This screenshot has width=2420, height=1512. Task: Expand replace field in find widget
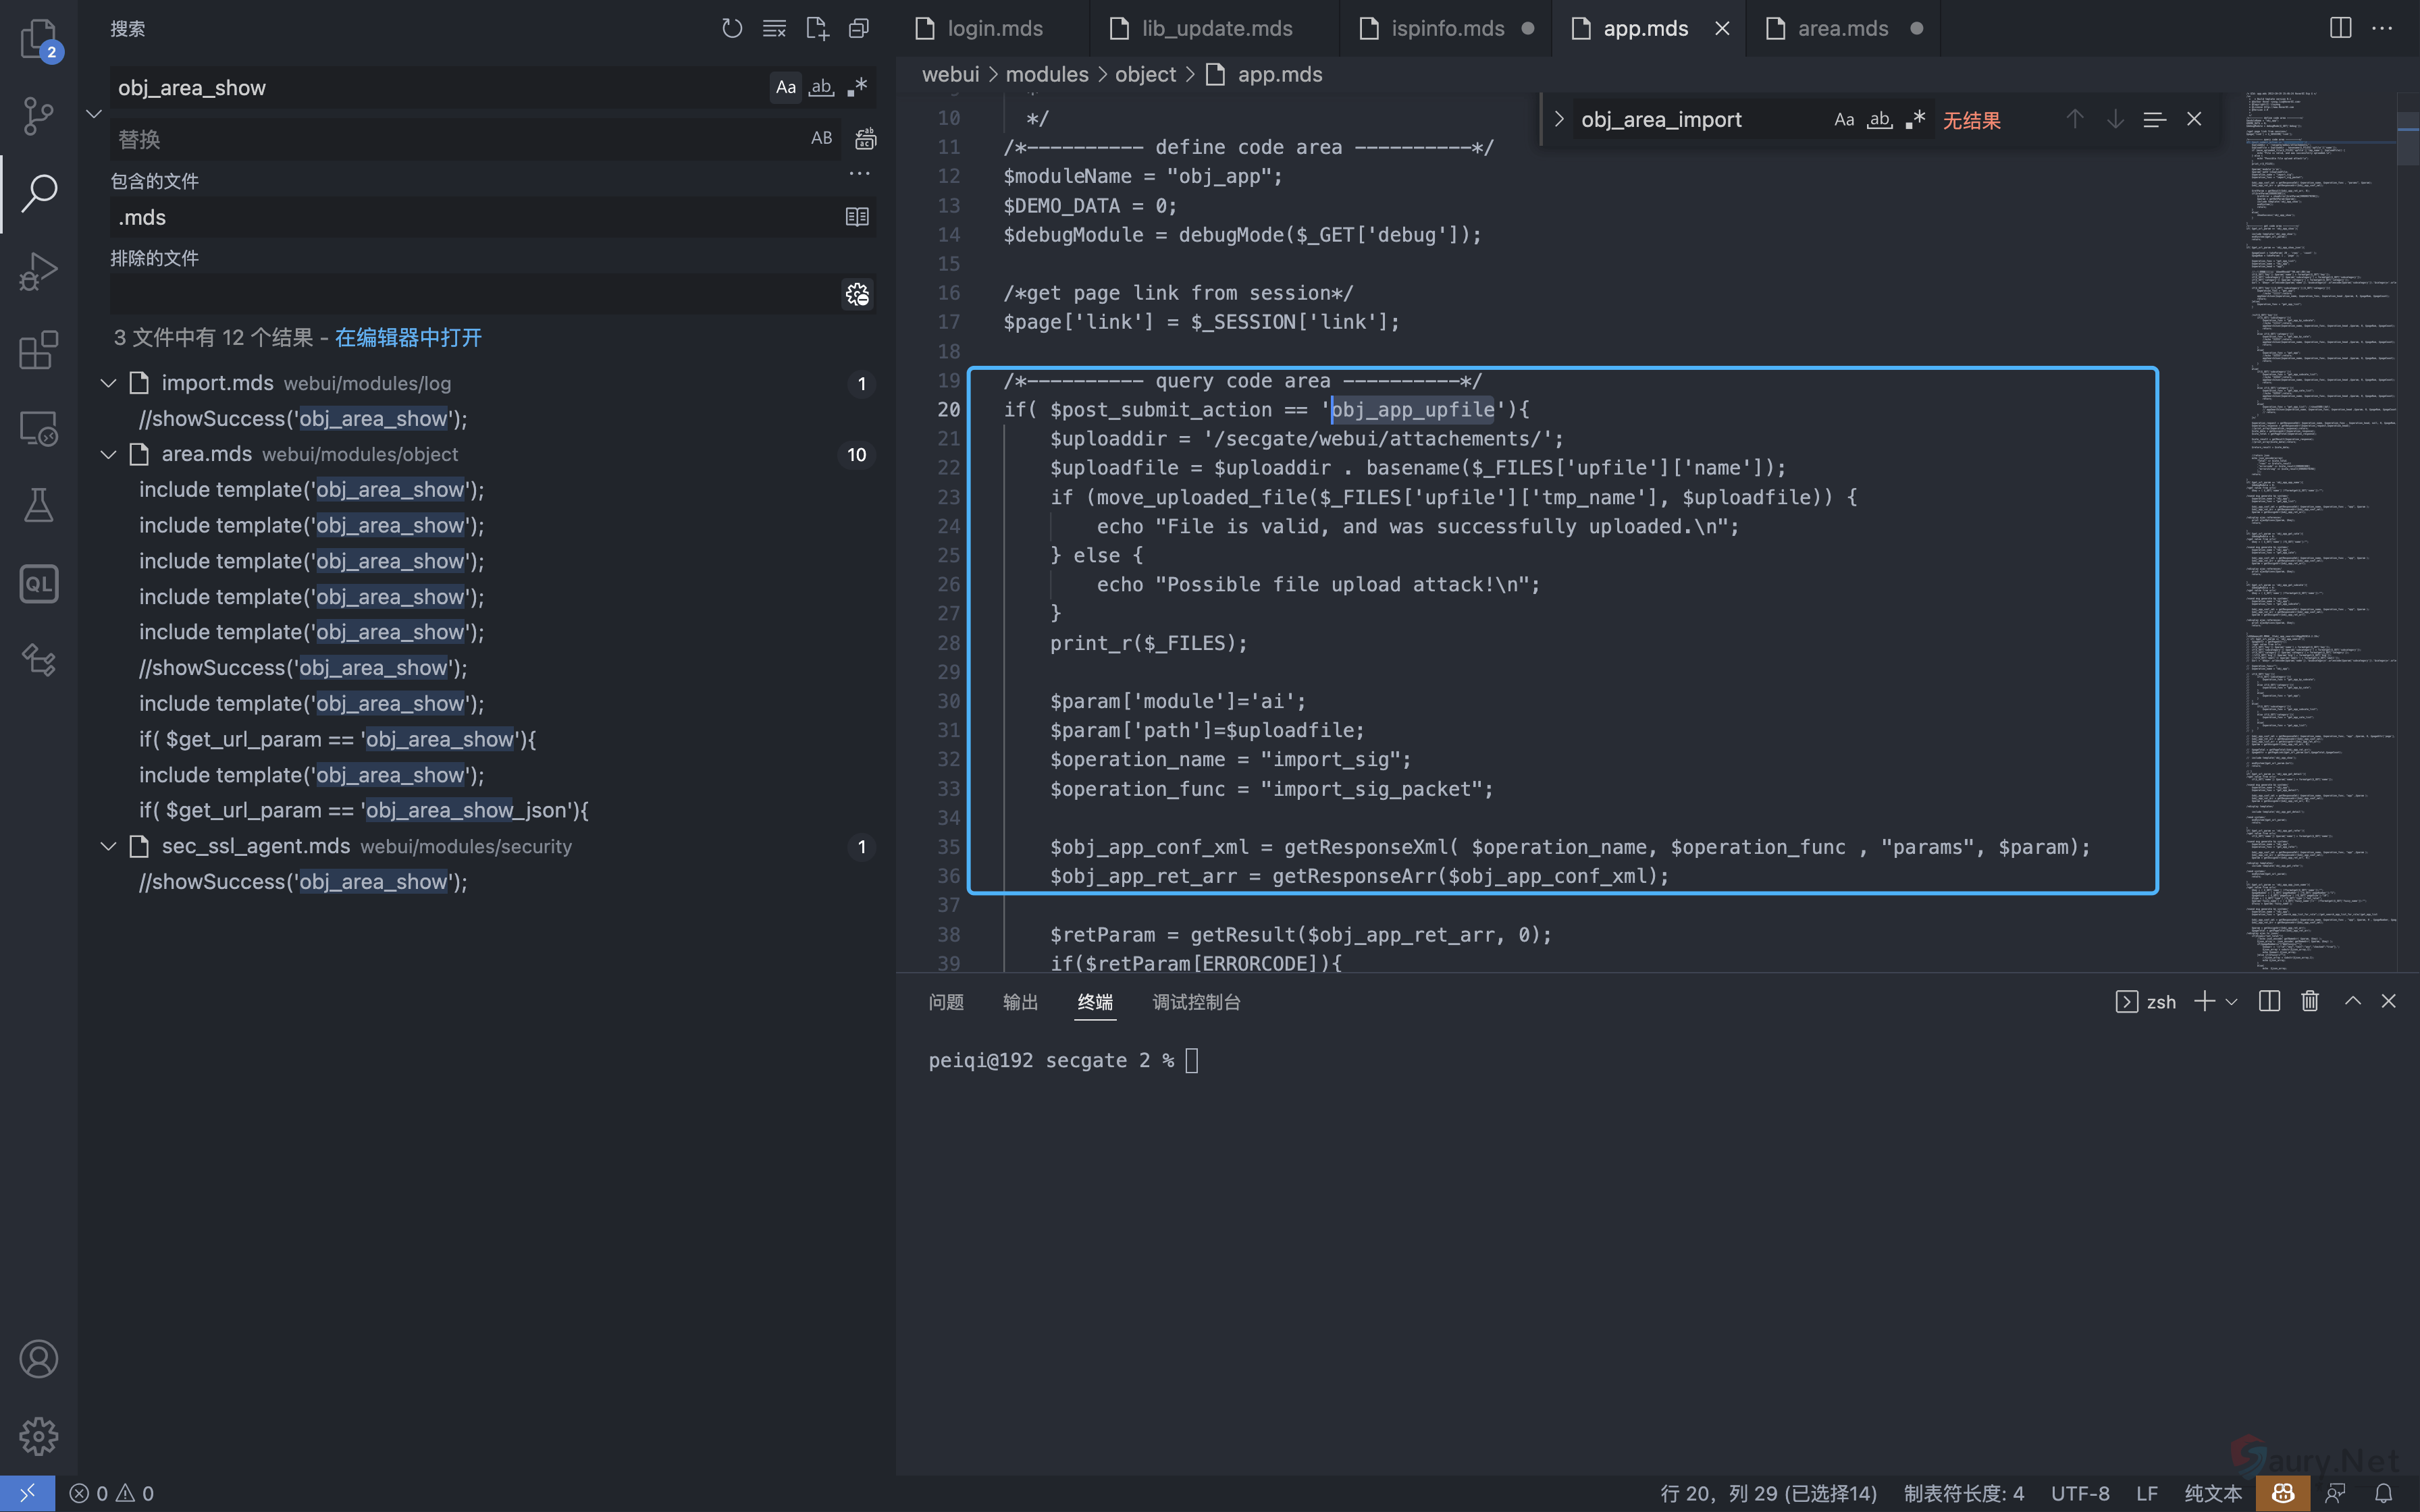1558,120
